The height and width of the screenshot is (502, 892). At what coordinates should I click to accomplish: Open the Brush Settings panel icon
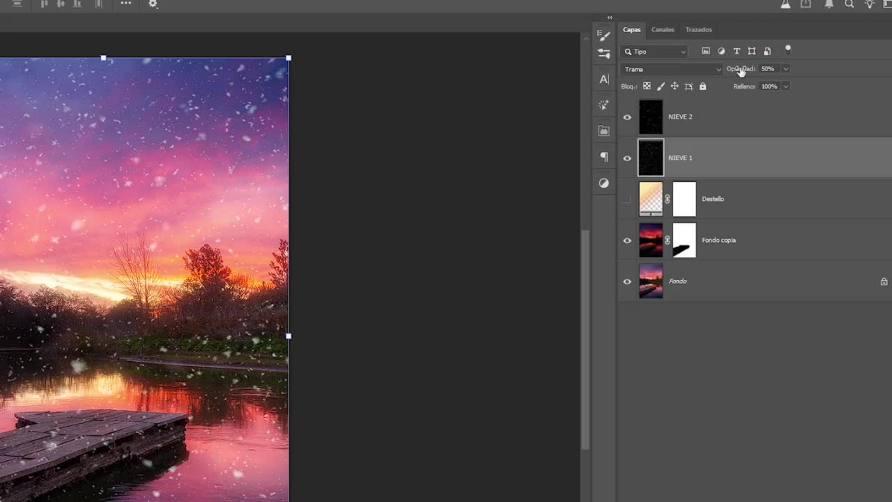[x=603, y=35]
